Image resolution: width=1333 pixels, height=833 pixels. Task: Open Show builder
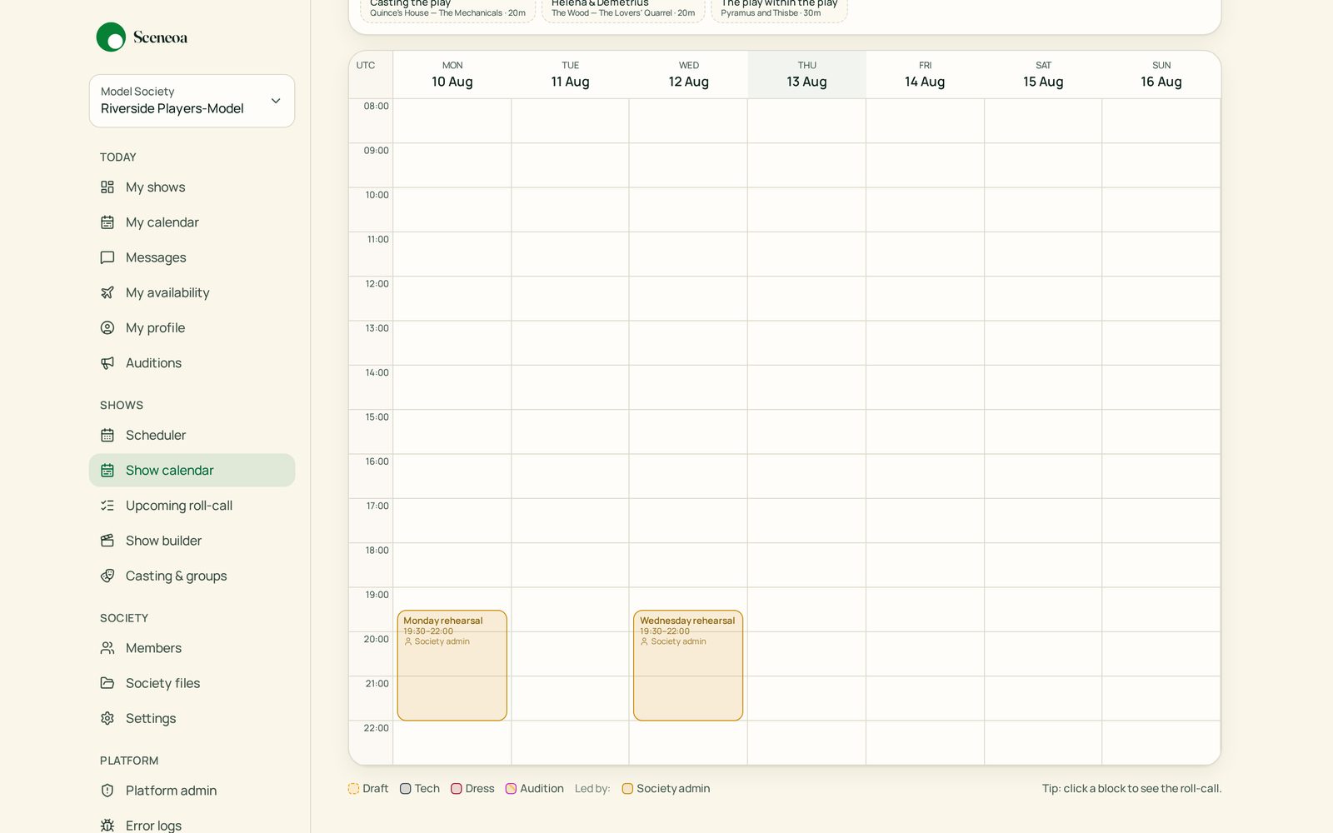(x=192, y=541)
